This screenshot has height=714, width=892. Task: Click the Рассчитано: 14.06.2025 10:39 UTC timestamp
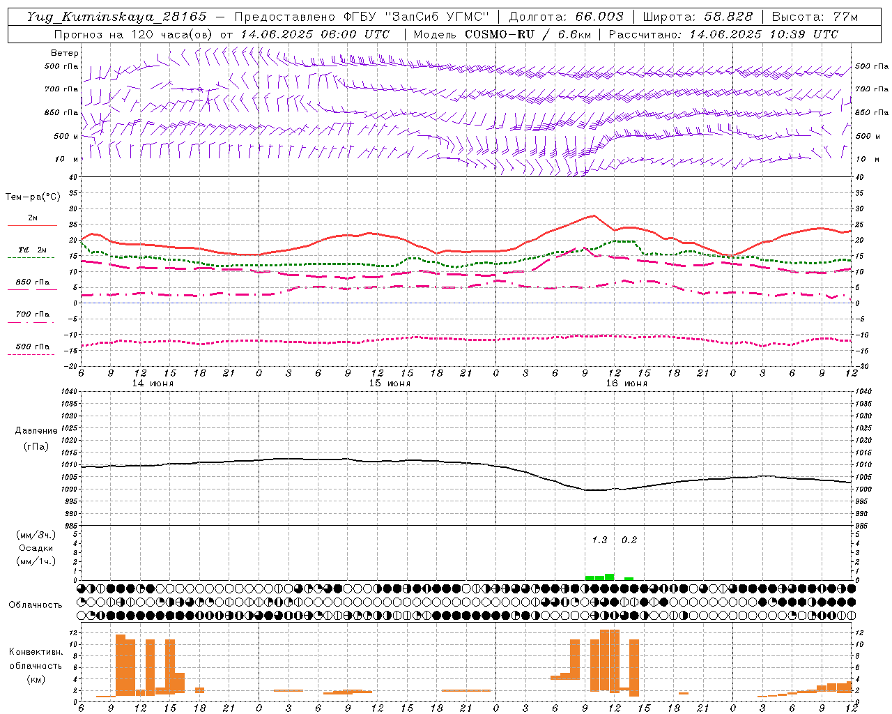pyautogui.click(x=723, y=34)
